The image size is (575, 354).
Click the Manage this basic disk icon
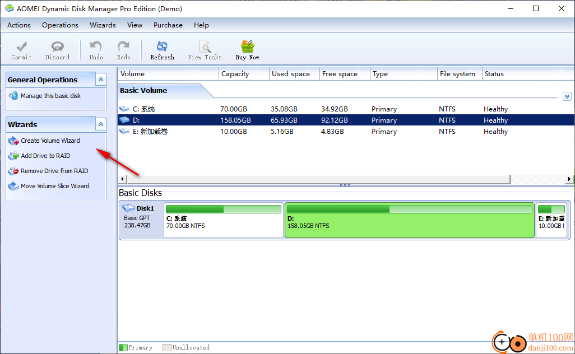(13, 96)
